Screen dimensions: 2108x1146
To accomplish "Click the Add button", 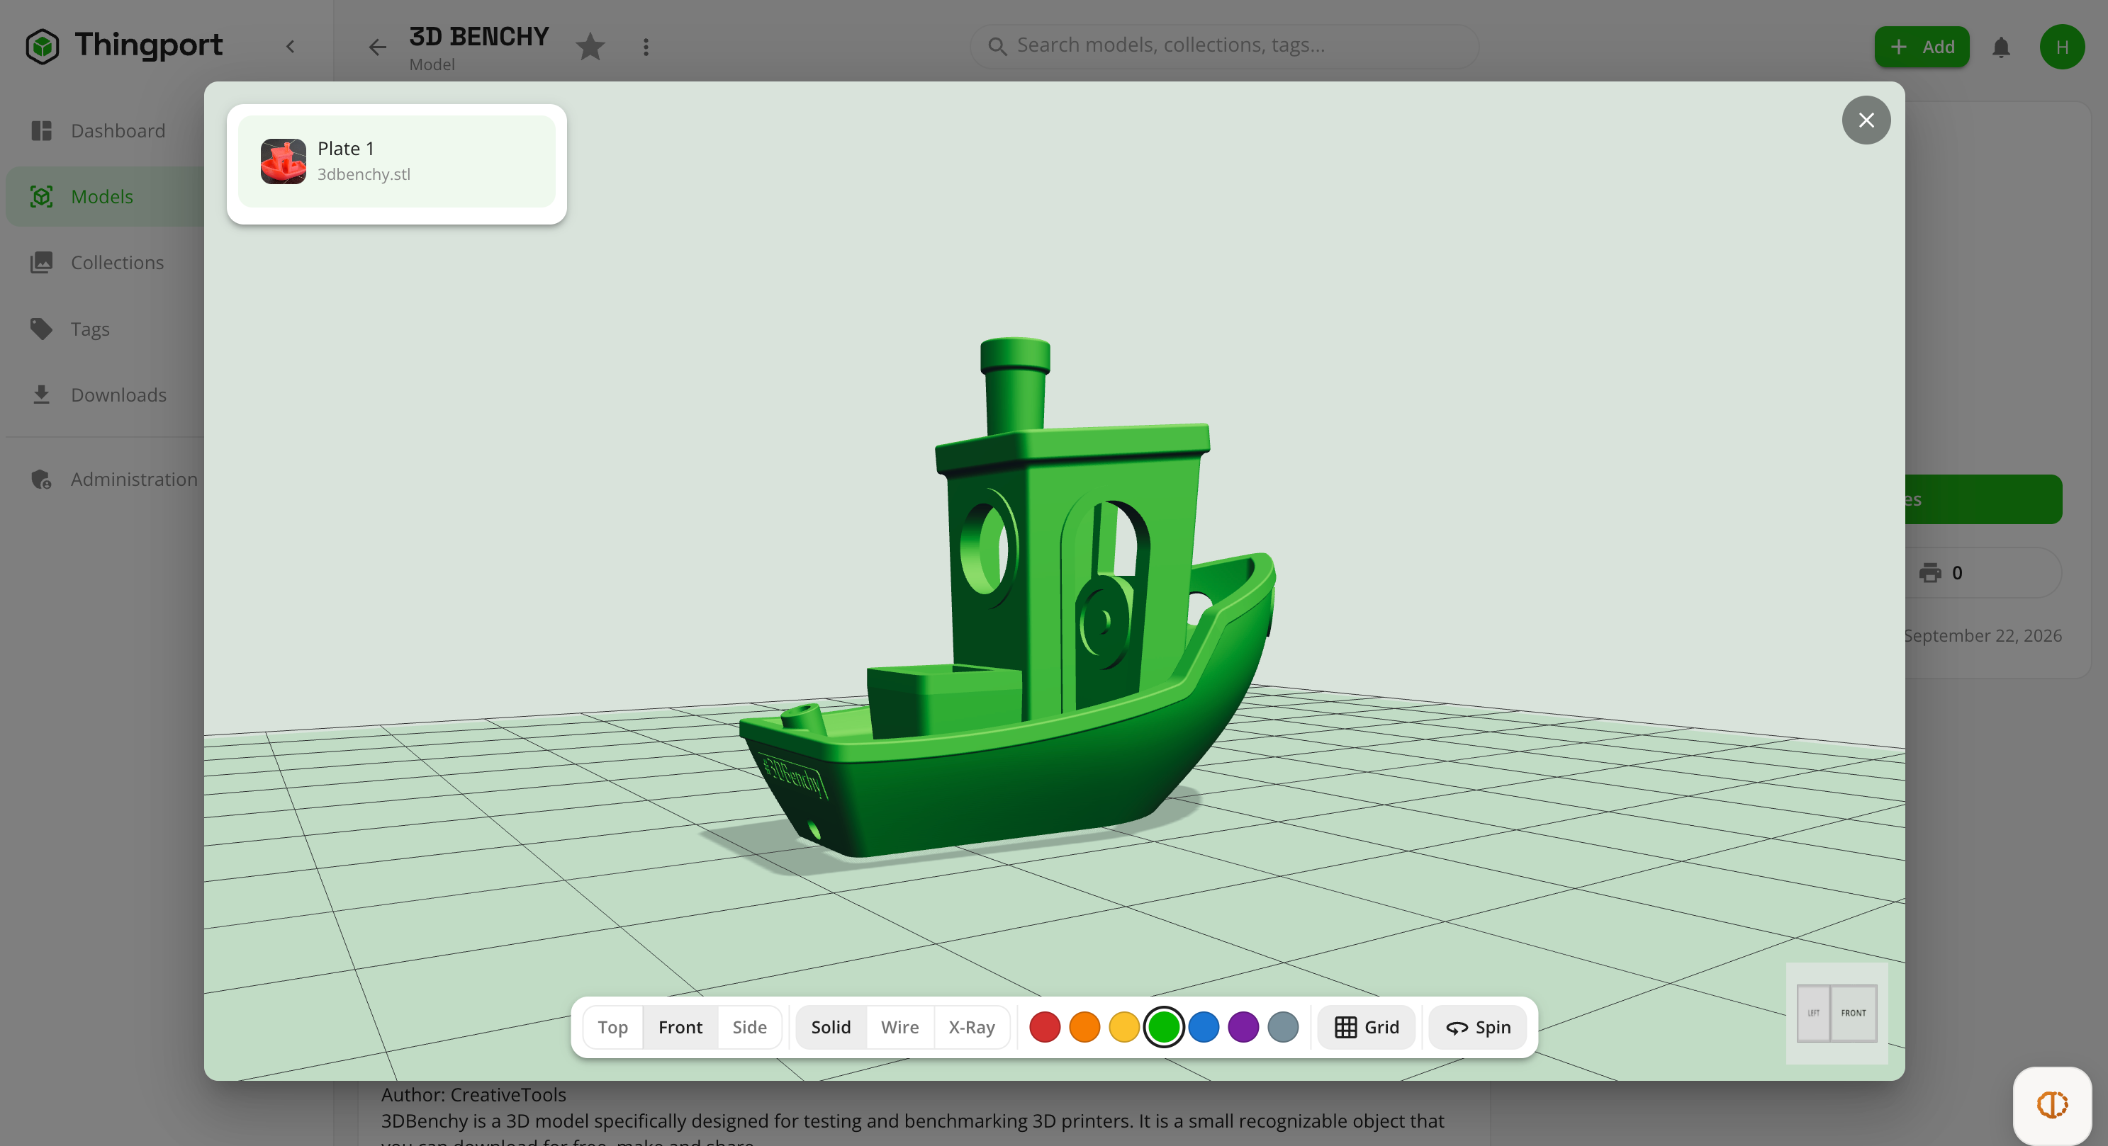I will point(1922,47).
